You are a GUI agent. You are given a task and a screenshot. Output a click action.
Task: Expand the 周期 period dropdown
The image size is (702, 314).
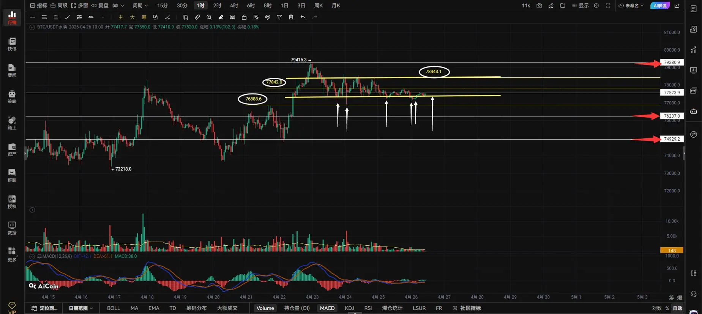140,6
